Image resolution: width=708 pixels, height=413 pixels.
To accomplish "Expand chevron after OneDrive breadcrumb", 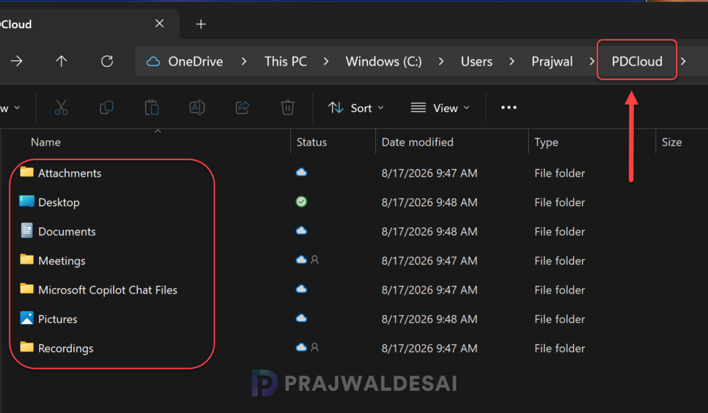I will click(244, 61).
